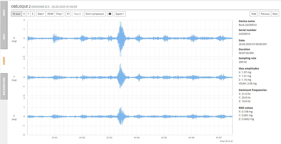The width and height of the screenshot is (281, 144).
Task: Click the main peak in X chart
Action: [121, 38]
